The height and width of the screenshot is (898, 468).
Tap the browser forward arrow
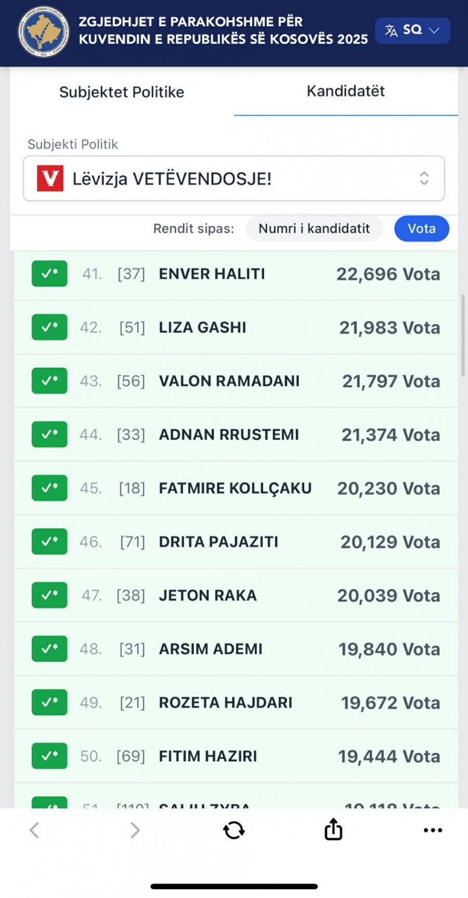pos(135,830)
